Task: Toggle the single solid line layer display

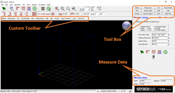Action: pyautogui.click(x=39, y=14)
